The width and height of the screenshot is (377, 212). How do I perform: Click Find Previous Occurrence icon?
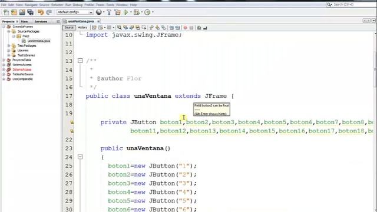coord(125,28)
